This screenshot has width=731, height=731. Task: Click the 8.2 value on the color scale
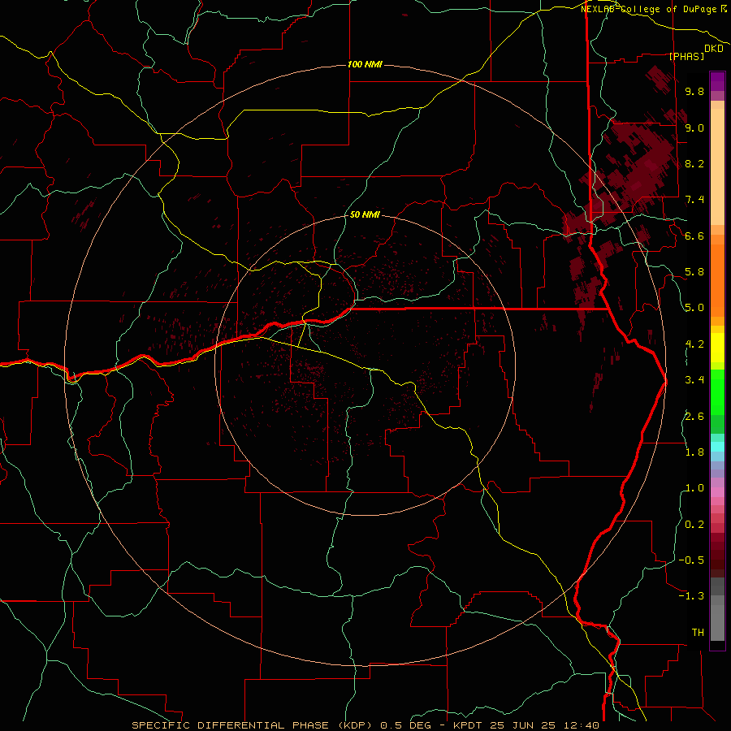coord(694,163)
